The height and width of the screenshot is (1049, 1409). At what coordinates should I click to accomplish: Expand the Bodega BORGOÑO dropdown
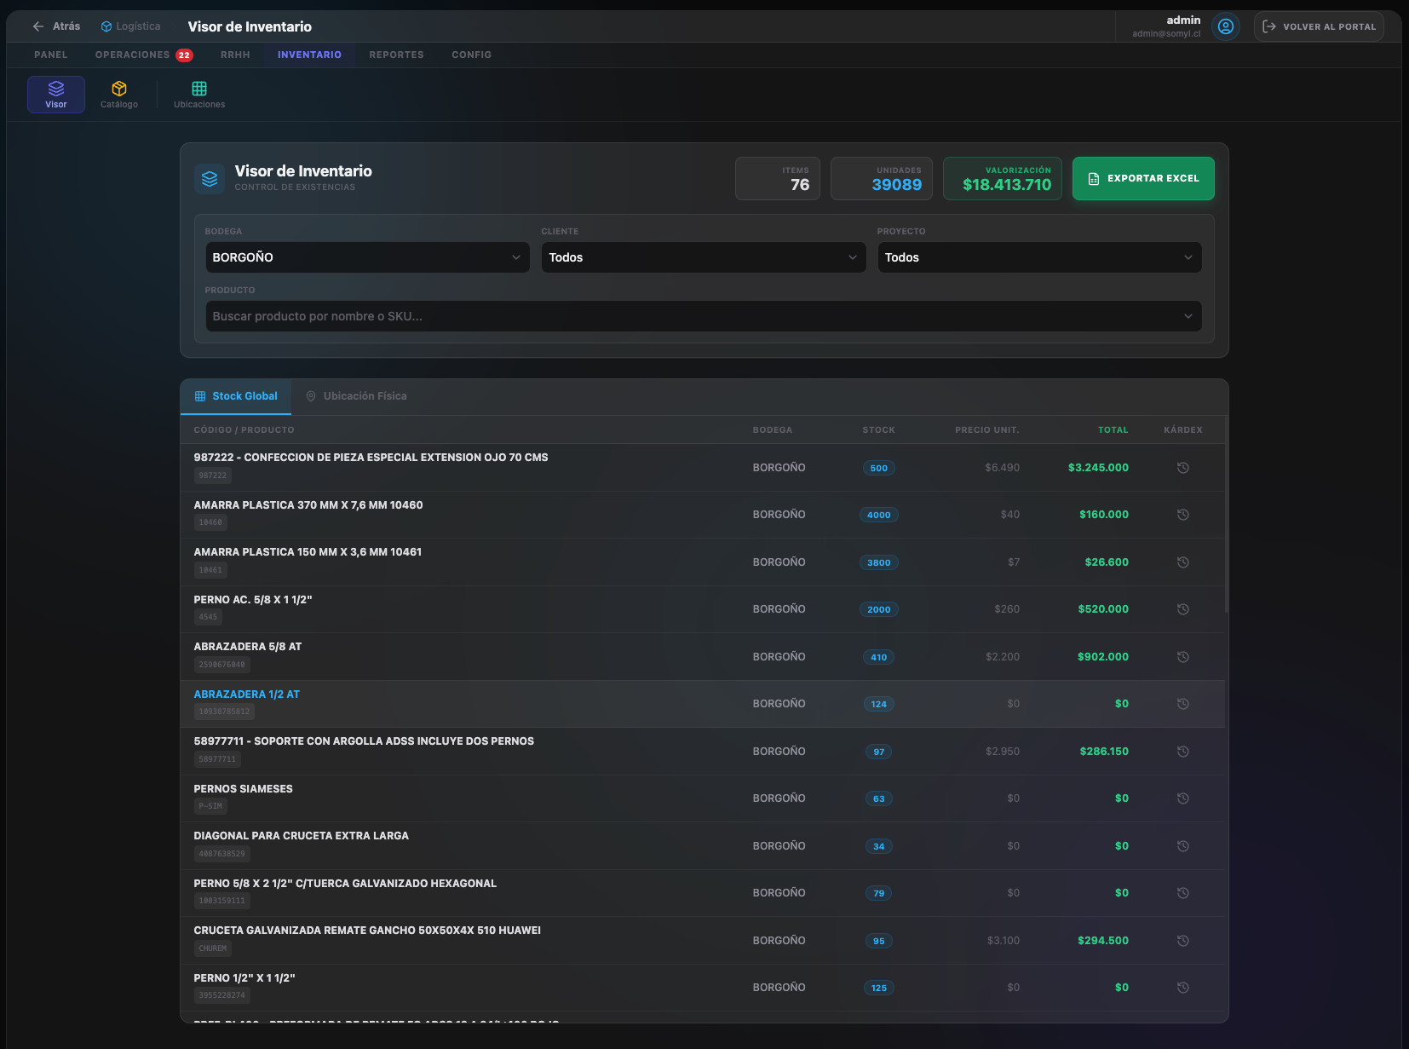(367, 257)
